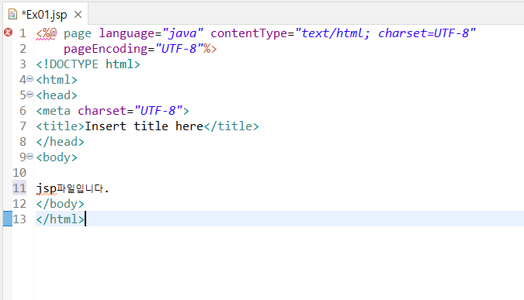Click the error marker on line 1
Image resolution: width=524 pixels, height=300 pixels.
coord(8,33)
